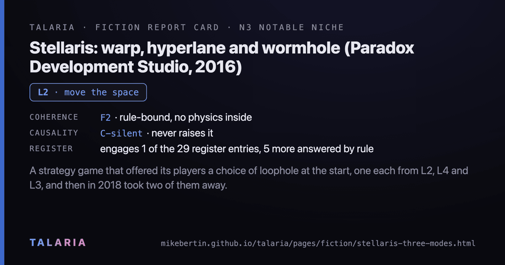The width and height of the screenshot is (505, 265).
Task: Click the 'L2 · move the space' badge
Action: 88,93
